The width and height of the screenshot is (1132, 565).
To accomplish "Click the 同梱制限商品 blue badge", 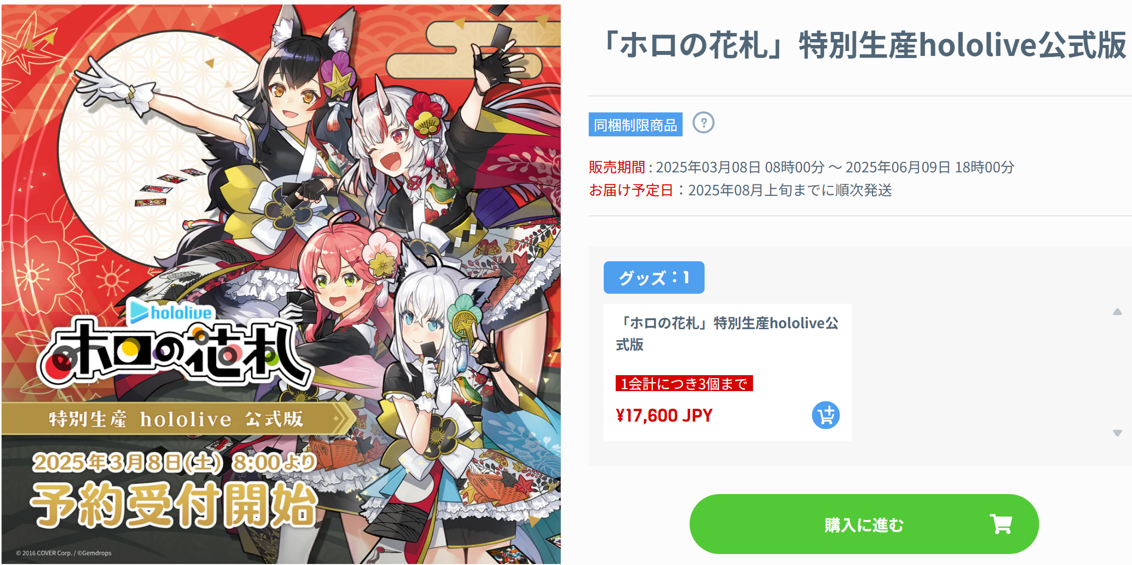I will tap(635, 125).
